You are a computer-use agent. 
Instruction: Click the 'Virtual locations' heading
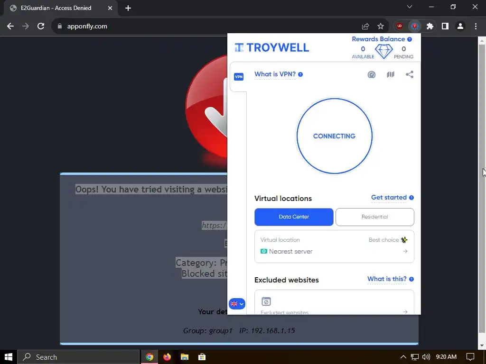coord(283,199)
